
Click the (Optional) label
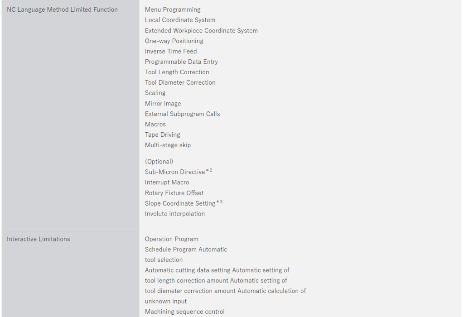(x=159, y=162)
